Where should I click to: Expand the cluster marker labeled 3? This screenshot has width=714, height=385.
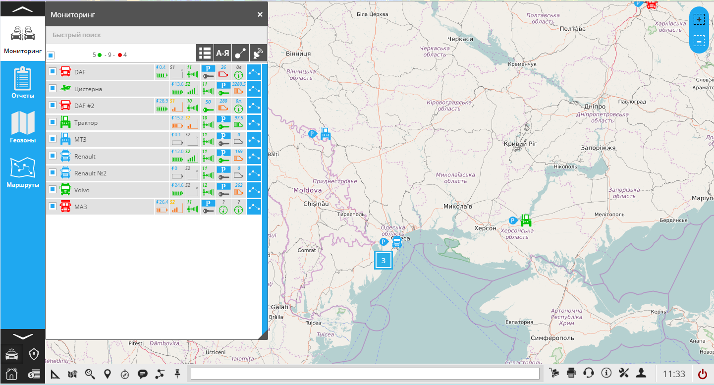384,260
